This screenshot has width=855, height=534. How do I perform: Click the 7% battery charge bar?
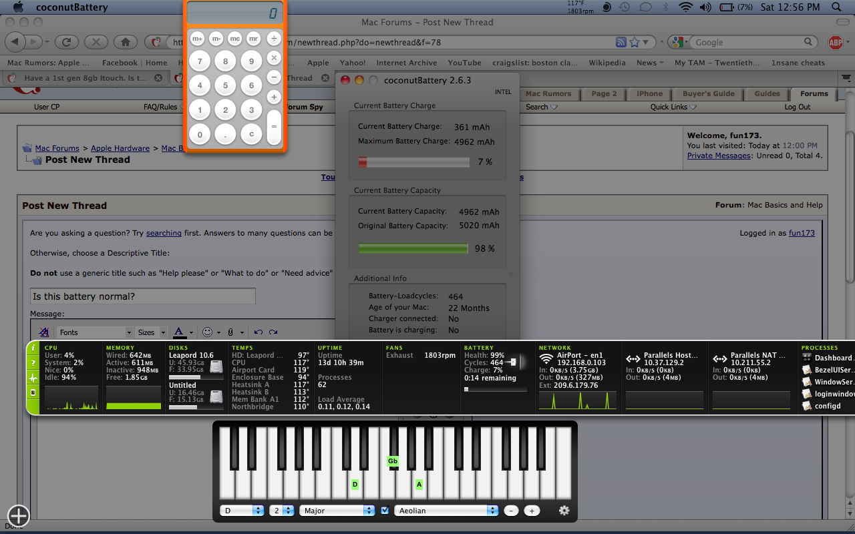point(414,162)
